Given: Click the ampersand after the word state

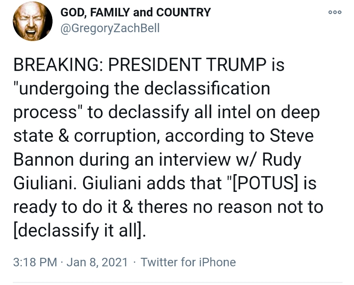Looking at the screenshot, I should (x=64, y=136).
